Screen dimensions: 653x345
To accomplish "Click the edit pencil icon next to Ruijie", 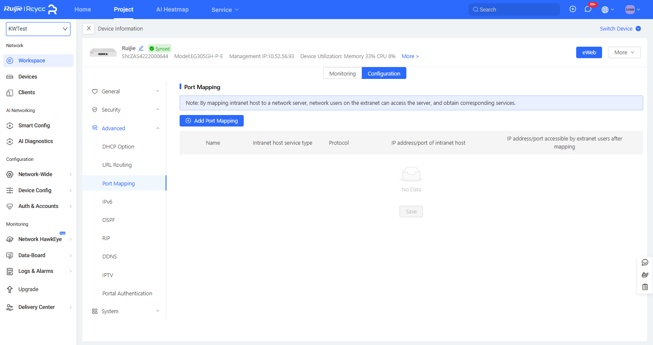I will 141,48.
